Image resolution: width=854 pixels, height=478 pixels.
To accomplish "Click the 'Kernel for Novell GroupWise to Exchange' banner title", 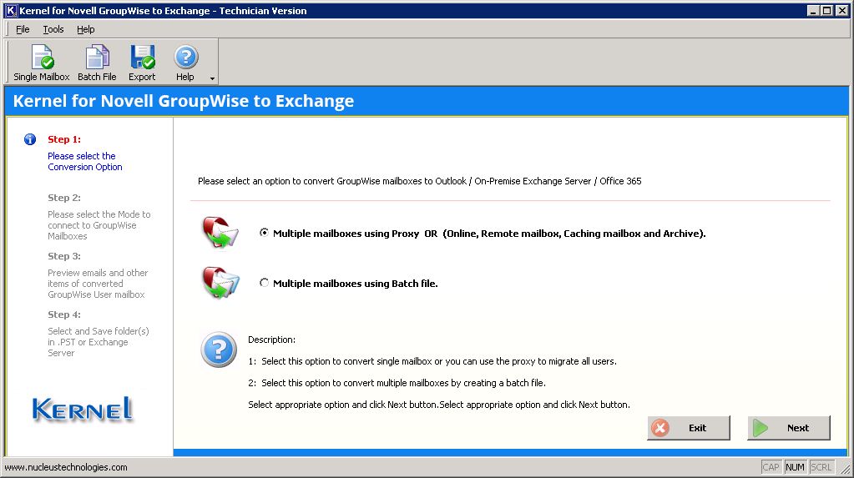I will (184, 101).
